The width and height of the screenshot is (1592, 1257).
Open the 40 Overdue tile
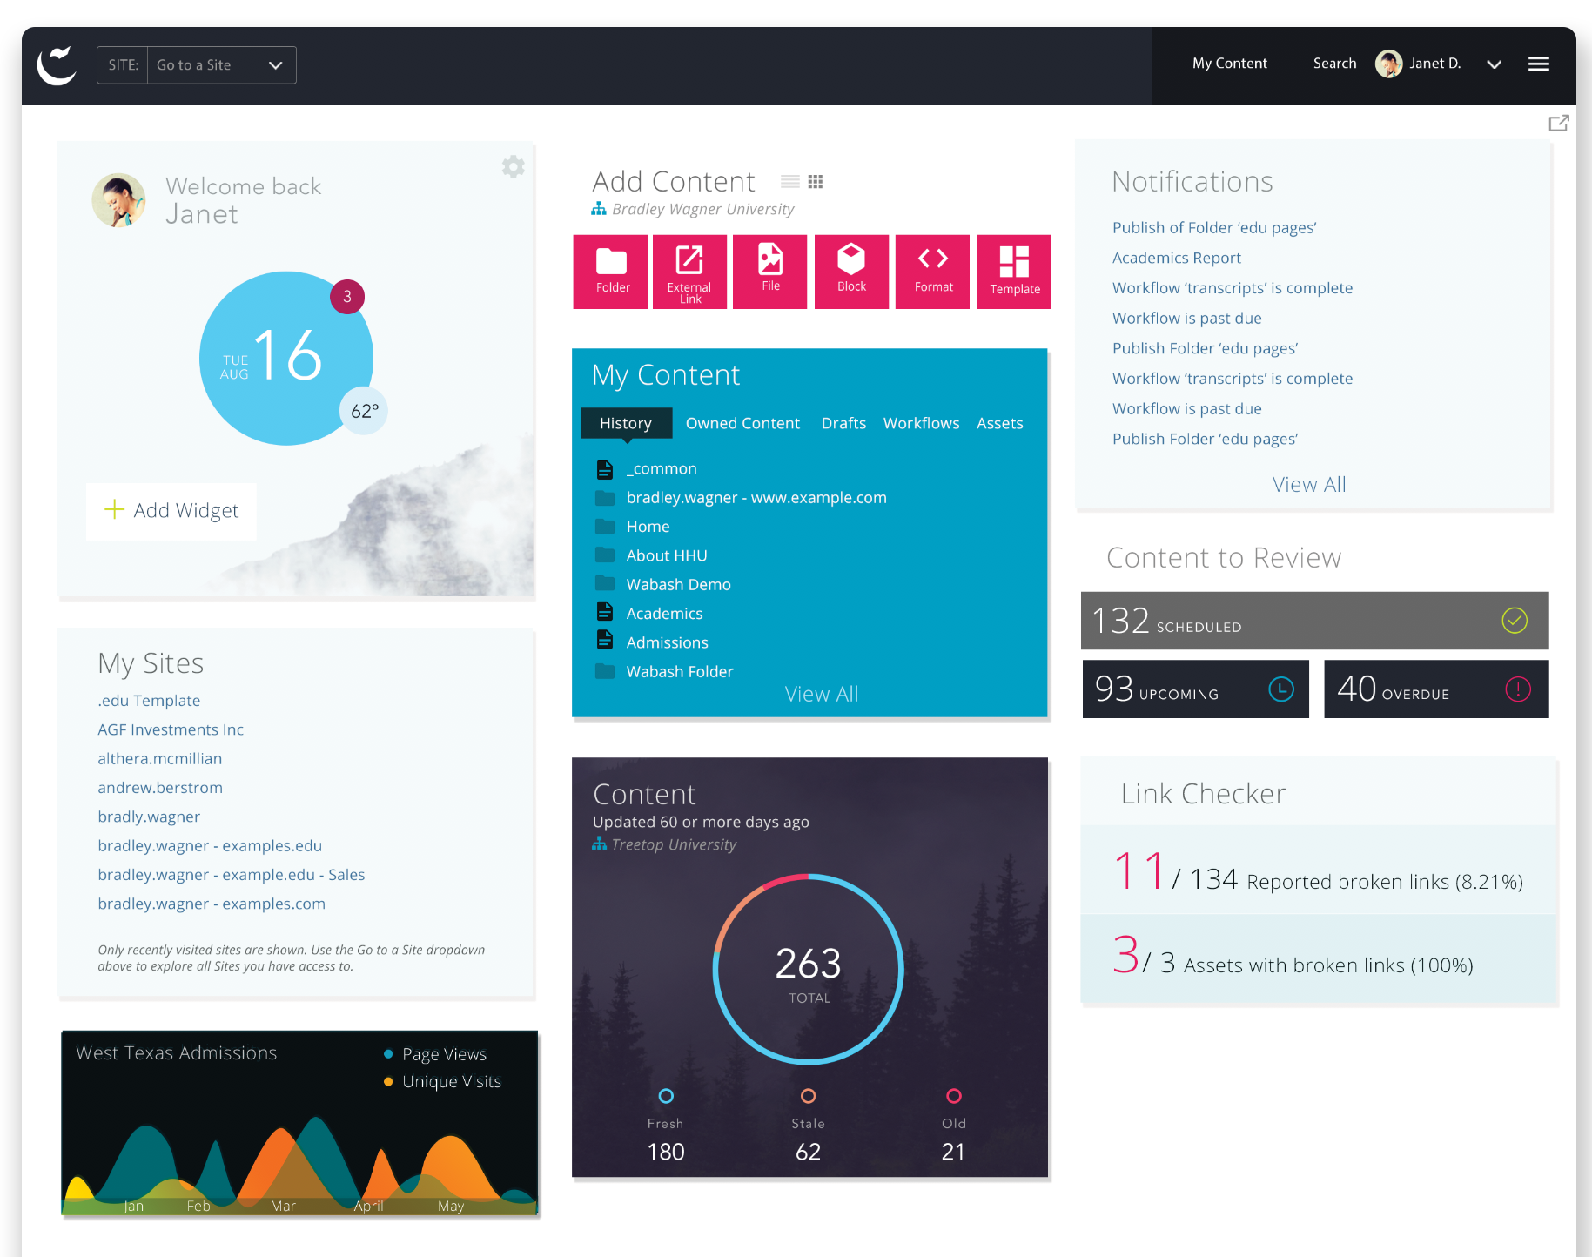point(1436,689)
